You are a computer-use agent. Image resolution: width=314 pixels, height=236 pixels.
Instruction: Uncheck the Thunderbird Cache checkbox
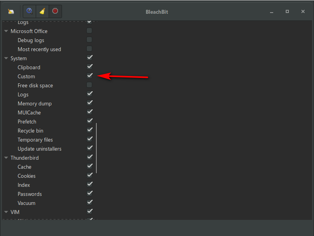89,166
